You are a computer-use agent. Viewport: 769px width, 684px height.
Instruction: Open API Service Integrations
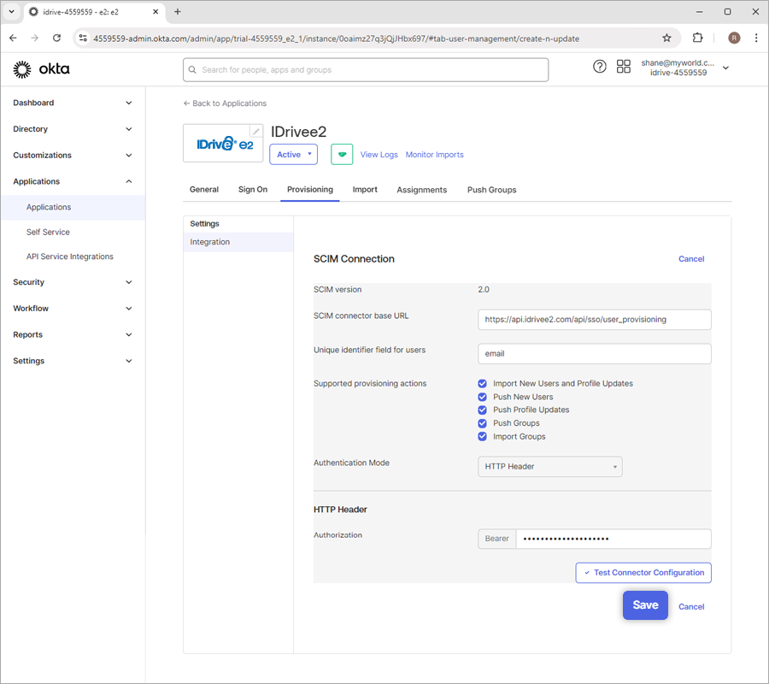(x=70, y=256)
